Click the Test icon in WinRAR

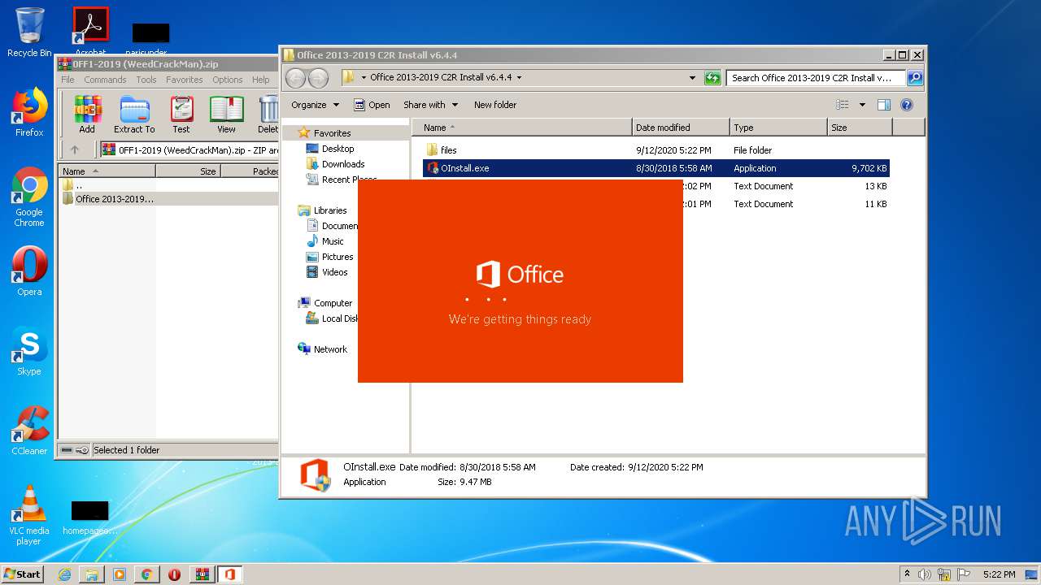(181, 114)
